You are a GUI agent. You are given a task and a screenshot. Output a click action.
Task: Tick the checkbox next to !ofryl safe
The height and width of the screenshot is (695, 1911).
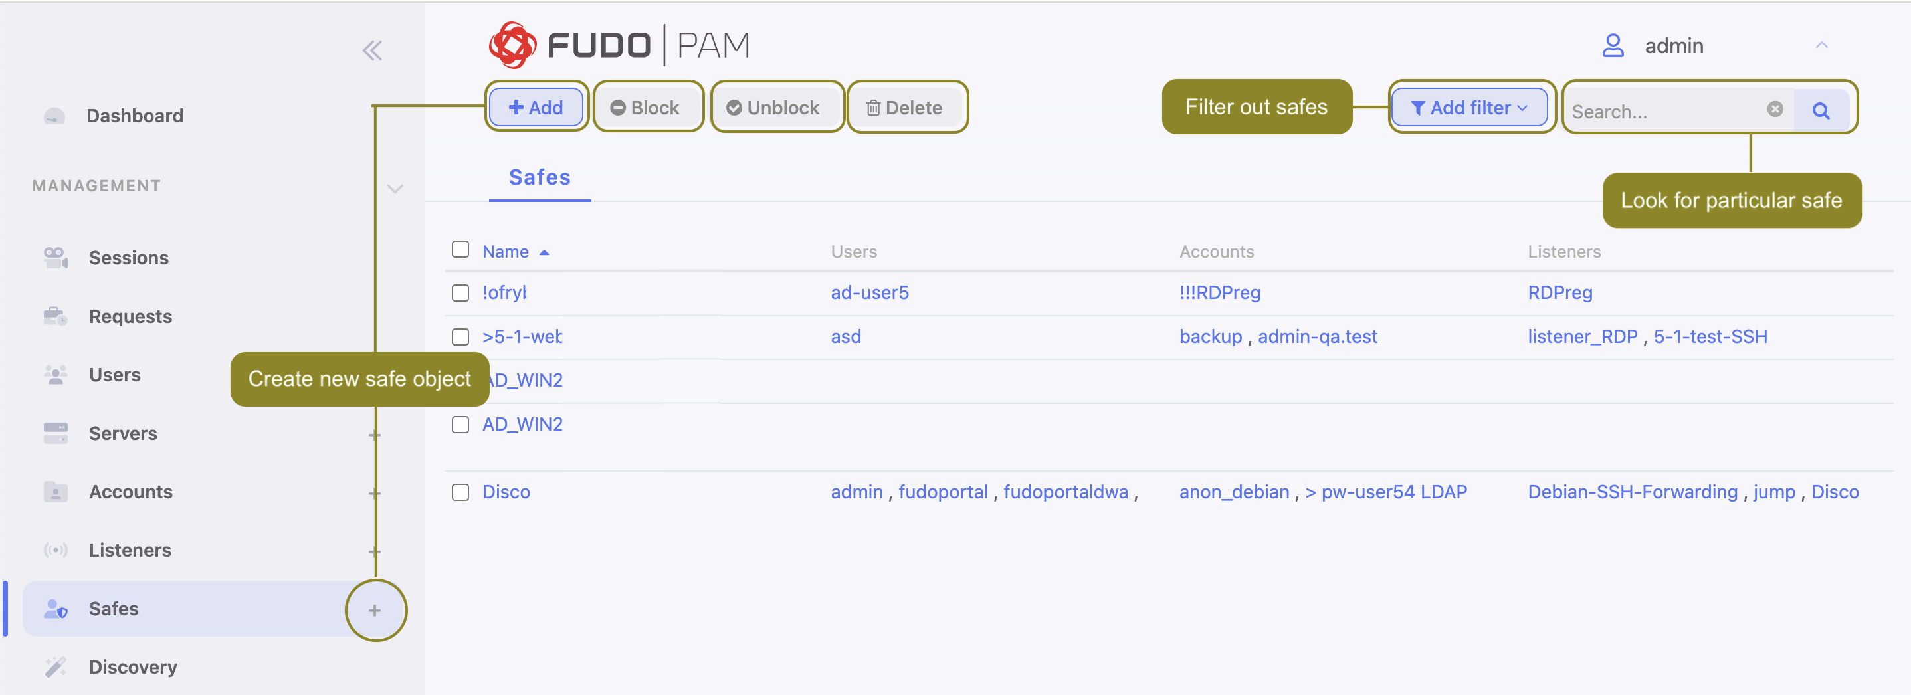pyautogui.click(x=459, y=292)
